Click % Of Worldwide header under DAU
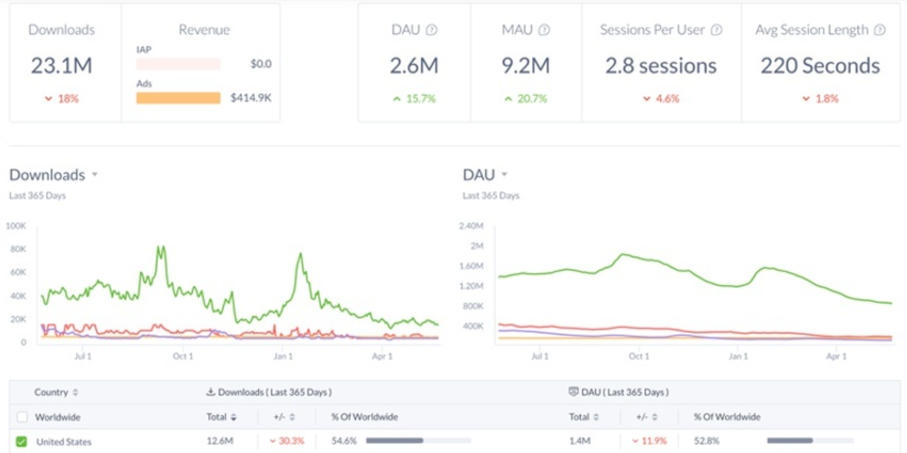Image resolution: width=907 pixels, height=453 pixels. 727,417
